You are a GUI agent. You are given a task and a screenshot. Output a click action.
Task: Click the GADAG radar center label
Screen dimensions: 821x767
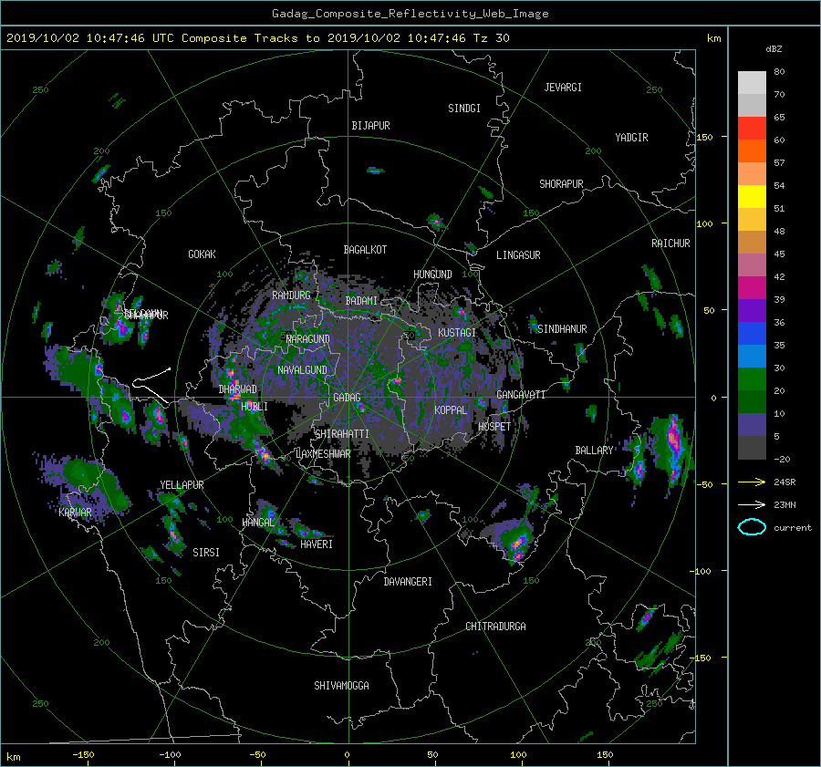347,398
